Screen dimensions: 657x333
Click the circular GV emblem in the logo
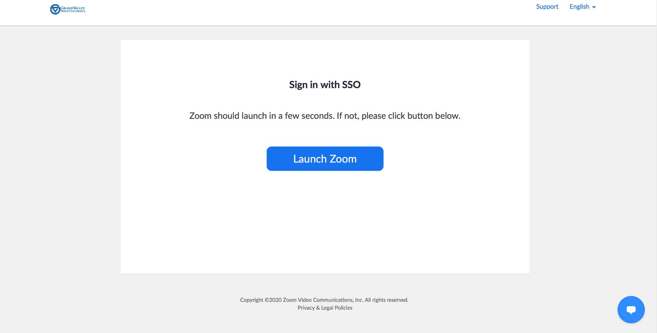point(55,9)
